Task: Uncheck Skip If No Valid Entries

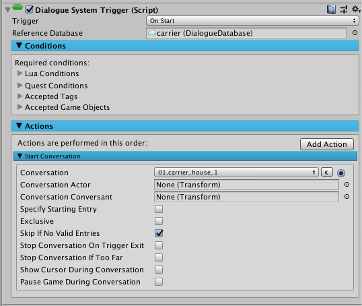Action: (159, 233)
